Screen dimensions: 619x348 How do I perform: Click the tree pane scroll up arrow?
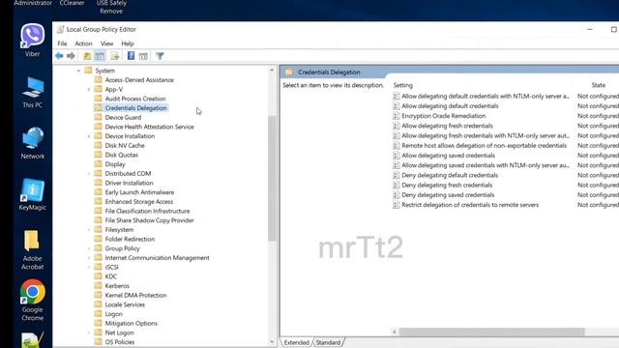(272, 71)
